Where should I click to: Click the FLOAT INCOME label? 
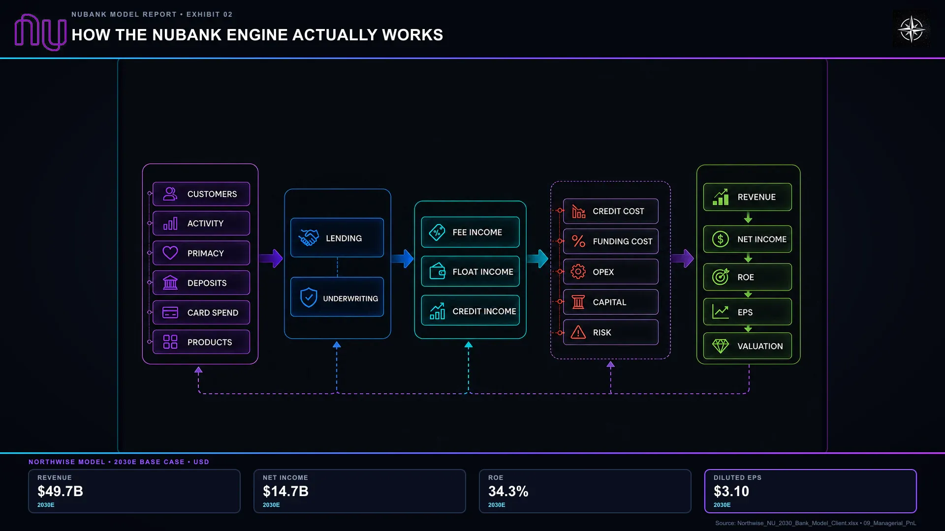coord(483,272)
